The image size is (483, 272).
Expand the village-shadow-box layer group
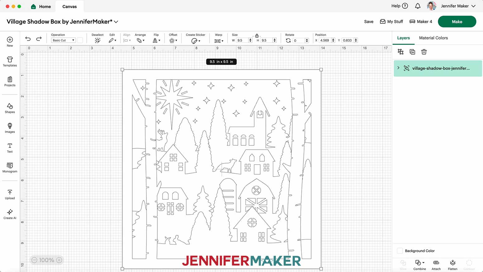(398, 68)
